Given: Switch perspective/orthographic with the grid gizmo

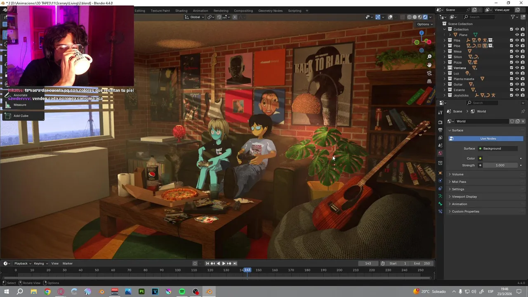Looking at the screenshot, I should pos(429,81).
